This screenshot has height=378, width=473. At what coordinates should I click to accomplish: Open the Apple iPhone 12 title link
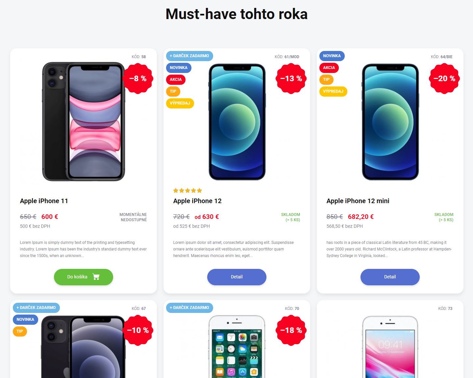(197, 201)
